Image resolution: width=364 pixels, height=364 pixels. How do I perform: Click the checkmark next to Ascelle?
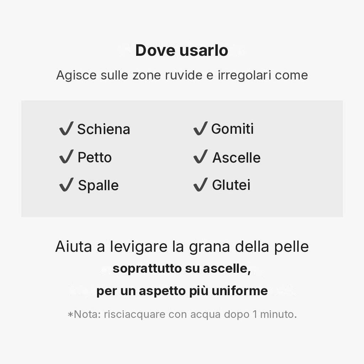pos(200,156)
